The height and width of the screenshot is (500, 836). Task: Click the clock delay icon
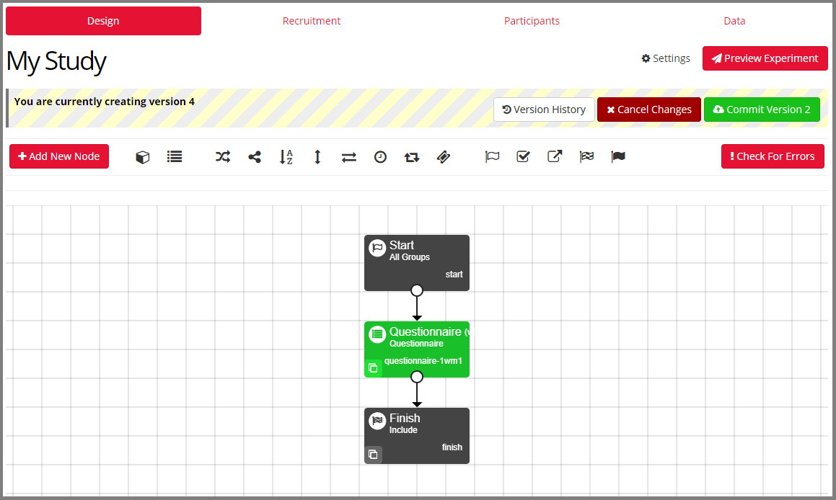click(x=380, y=156)
